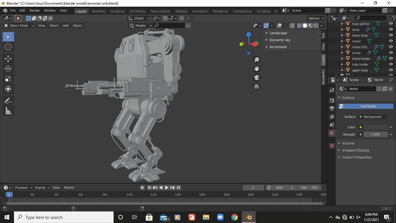The image size is (396, 223).
Task: Toggle viewport overlays
Action: [279, 26]
